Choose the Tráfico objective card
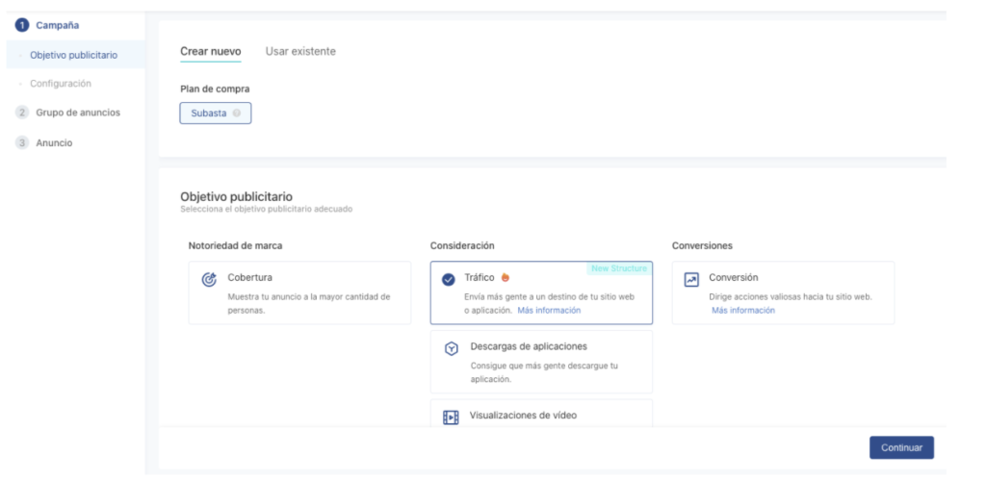The image size is (986, 481). click(x=541, y=292)
